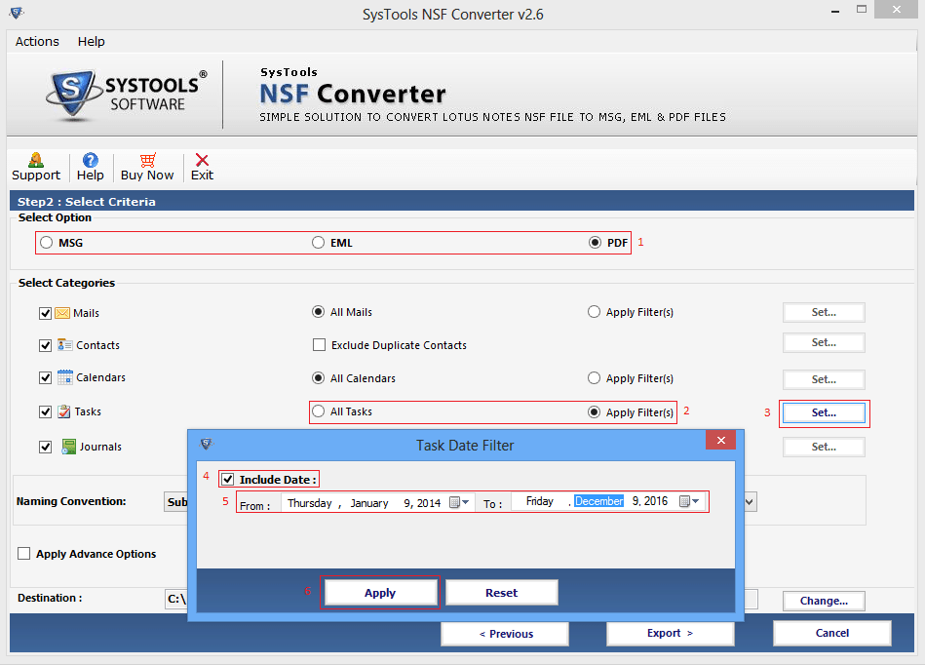Screen dimensions: 925x665
Task: Uncheck the Contacts category checkbox
Action: [x=45, y=345]
